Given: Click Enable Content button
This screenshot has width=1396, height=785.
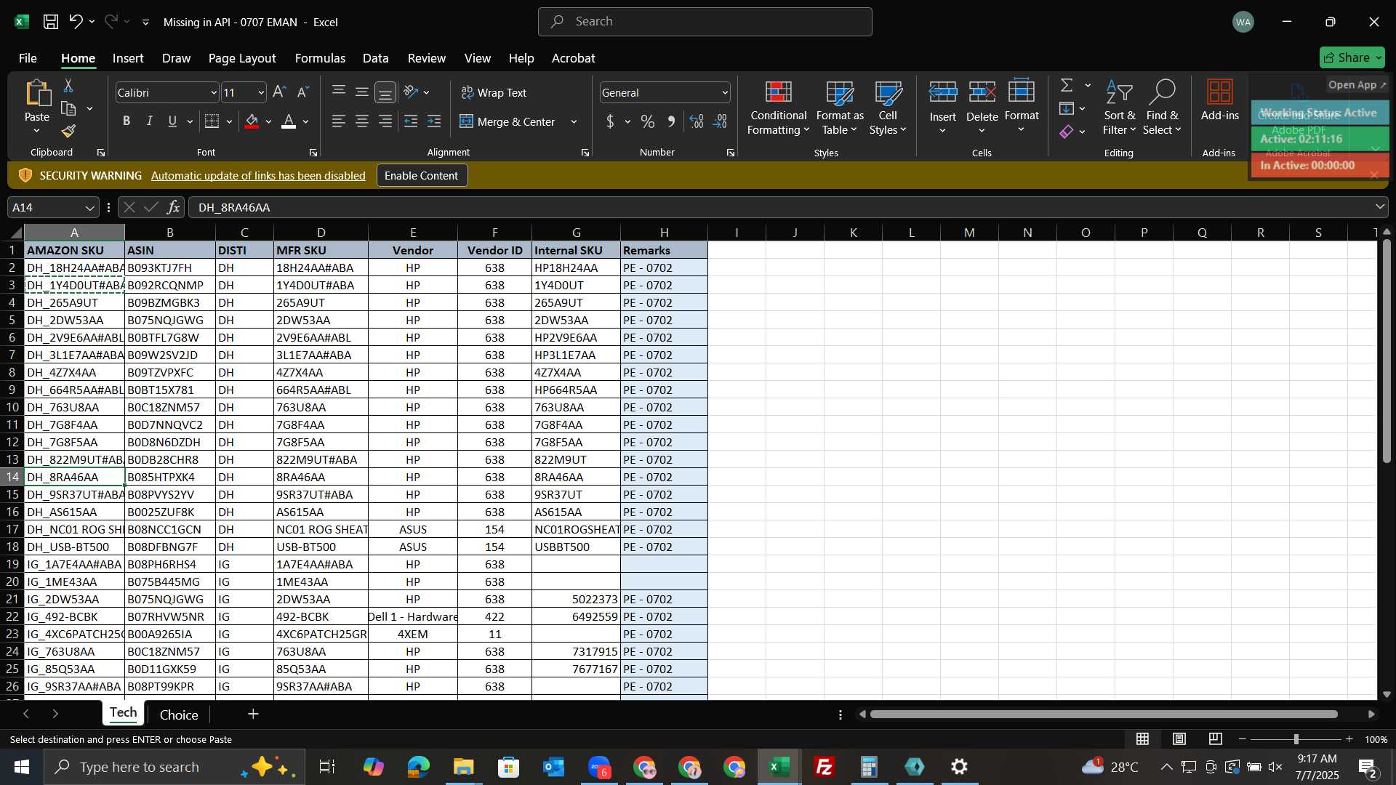Looking at the screenshot, I should click(x=422, y=175).
